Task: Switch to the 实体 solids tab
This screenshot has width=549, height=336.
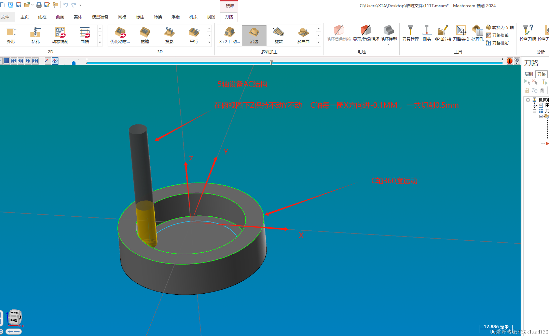Action: [x=78, y=17]
